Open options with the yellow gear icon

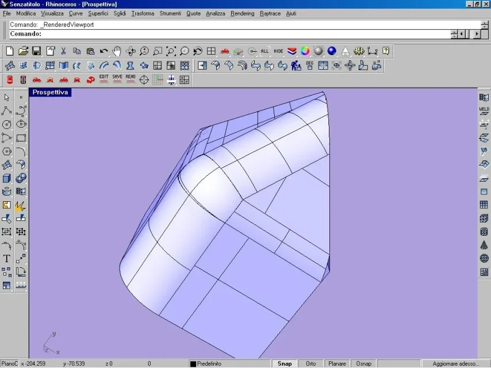[x=359, y=51]
